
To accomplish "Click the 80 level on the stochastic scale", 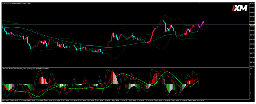I will coord(251,74).
